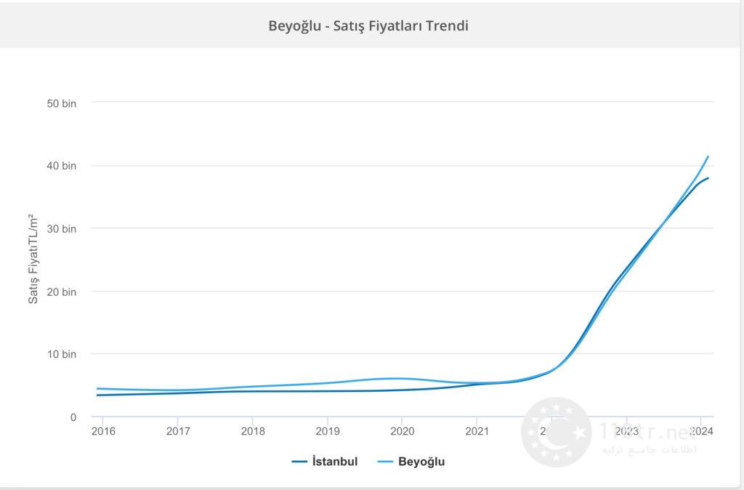This screenshot has height=490, width=744.
Task: Select the 2018 x-axis label
Action: click(252, 431)
